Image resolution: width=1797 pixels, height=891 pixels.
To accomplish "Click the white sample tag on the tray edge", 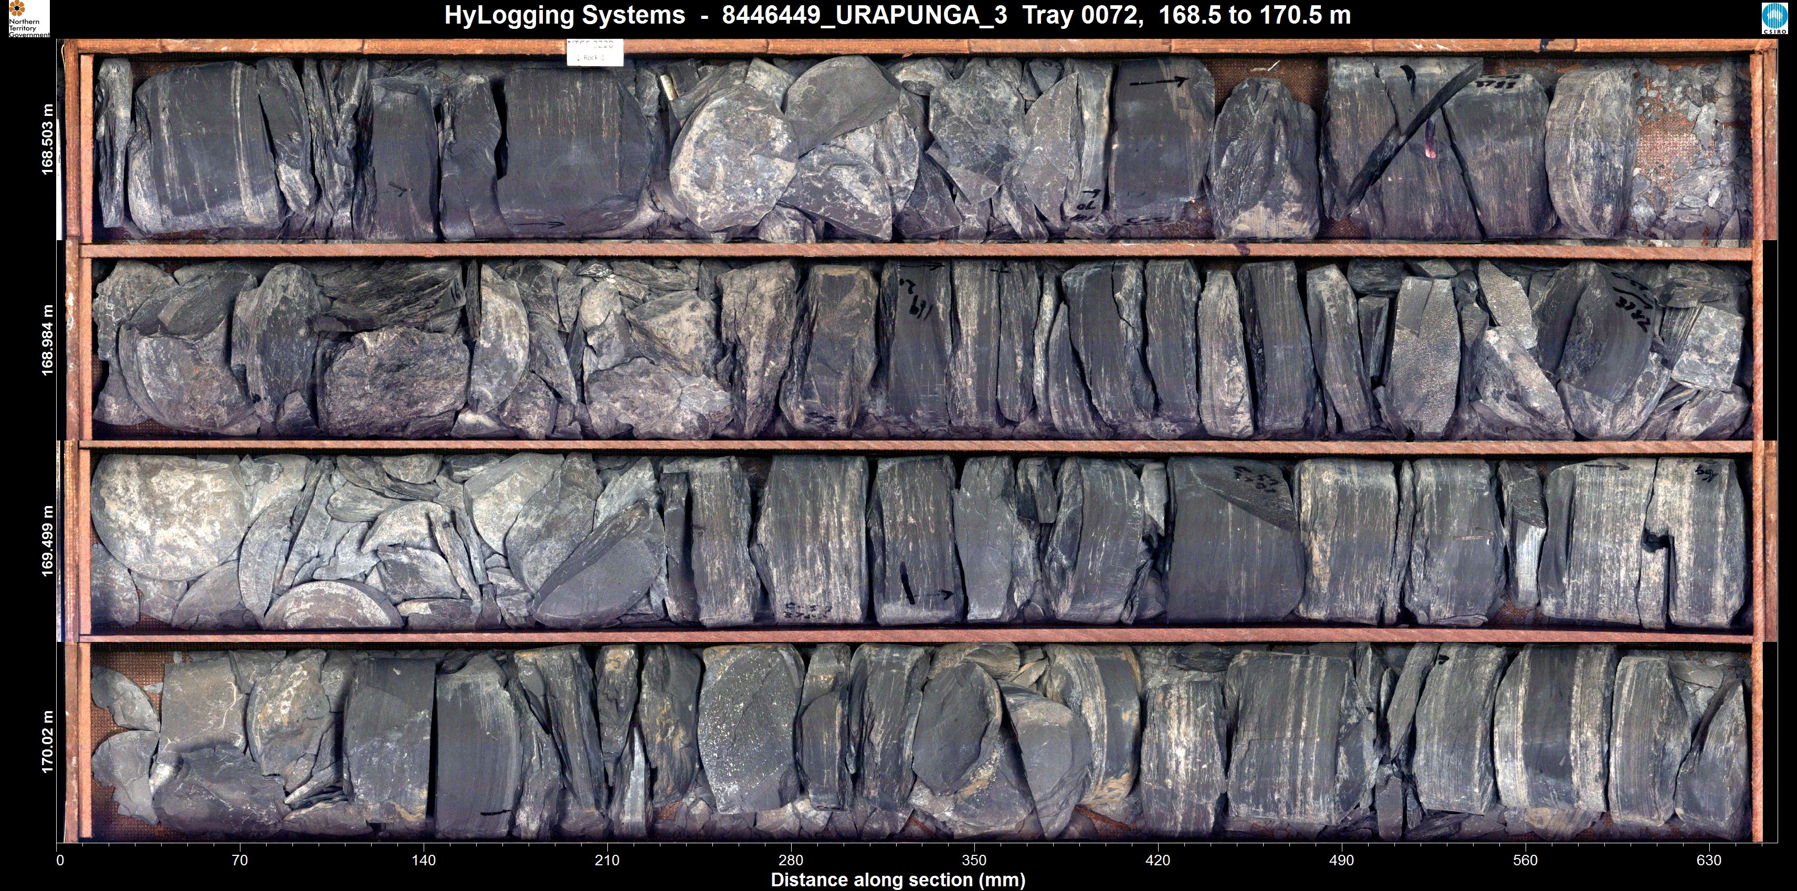I will coord(594,52).
